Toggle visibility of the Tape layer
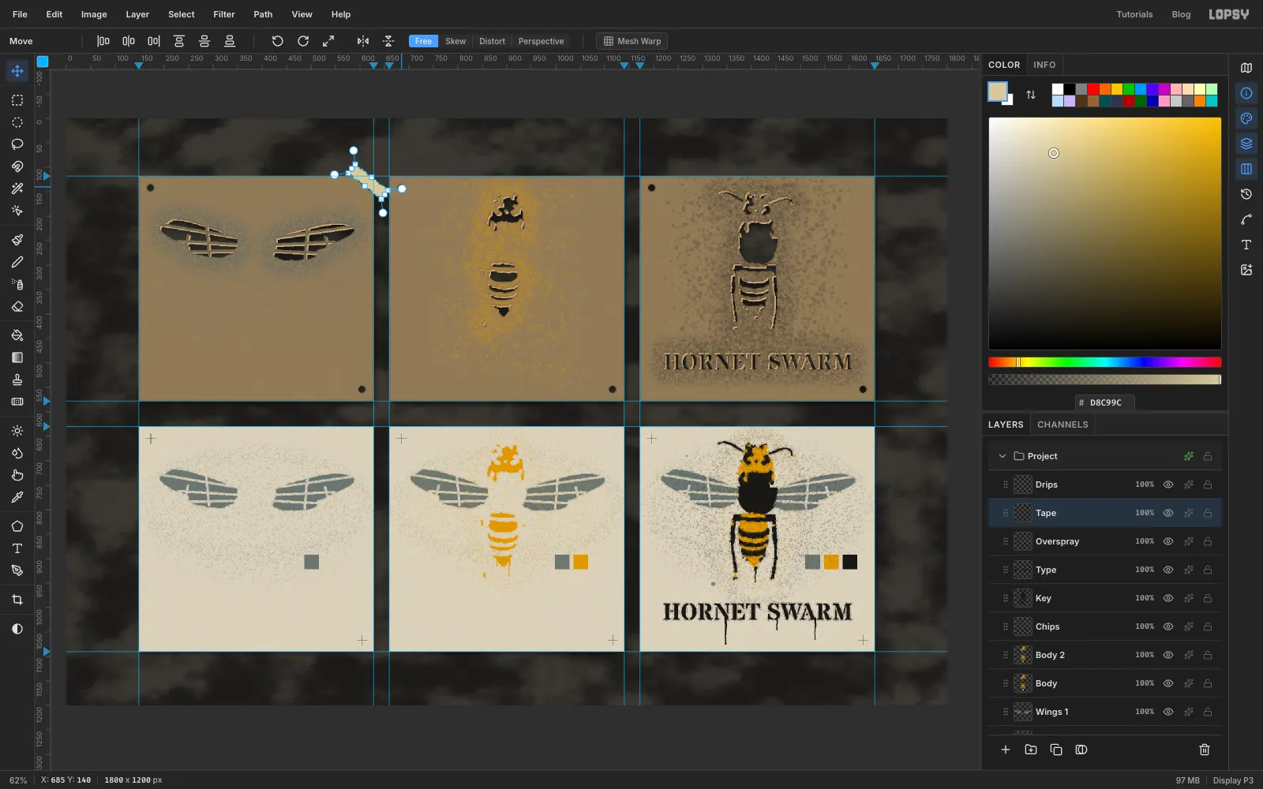Viewport: 1263px width, 789px height. (x=1168, y=513)
